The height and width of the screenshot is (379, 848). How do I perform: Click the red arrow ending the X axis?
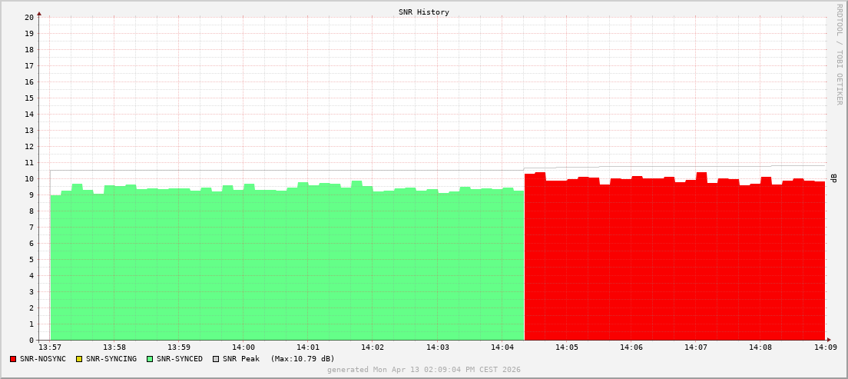[829, 340]
